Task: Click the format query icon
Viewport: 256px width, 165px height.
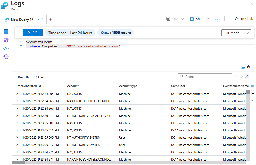Action: pos(244,67)
